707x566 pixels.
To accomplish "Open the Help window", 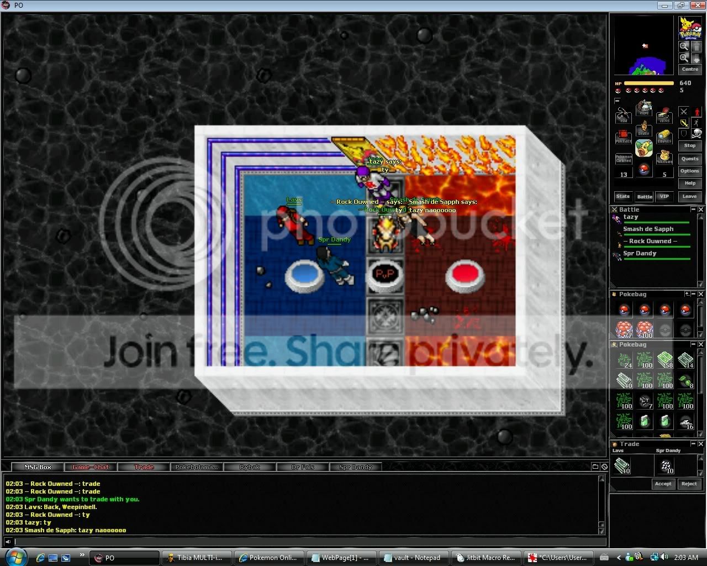I will (x=690, y=184).
